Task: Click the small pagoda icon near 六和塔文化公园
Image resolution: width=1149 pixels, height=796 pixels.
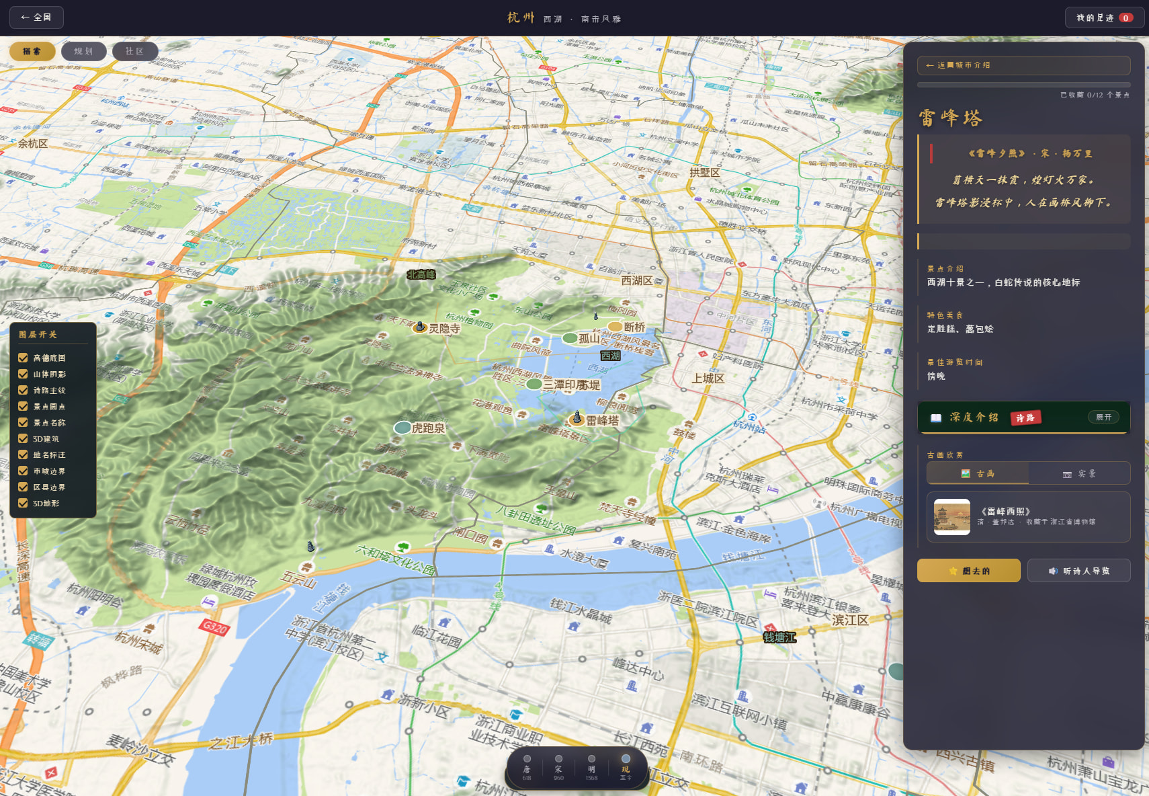Action: click(x=310, y=546)
